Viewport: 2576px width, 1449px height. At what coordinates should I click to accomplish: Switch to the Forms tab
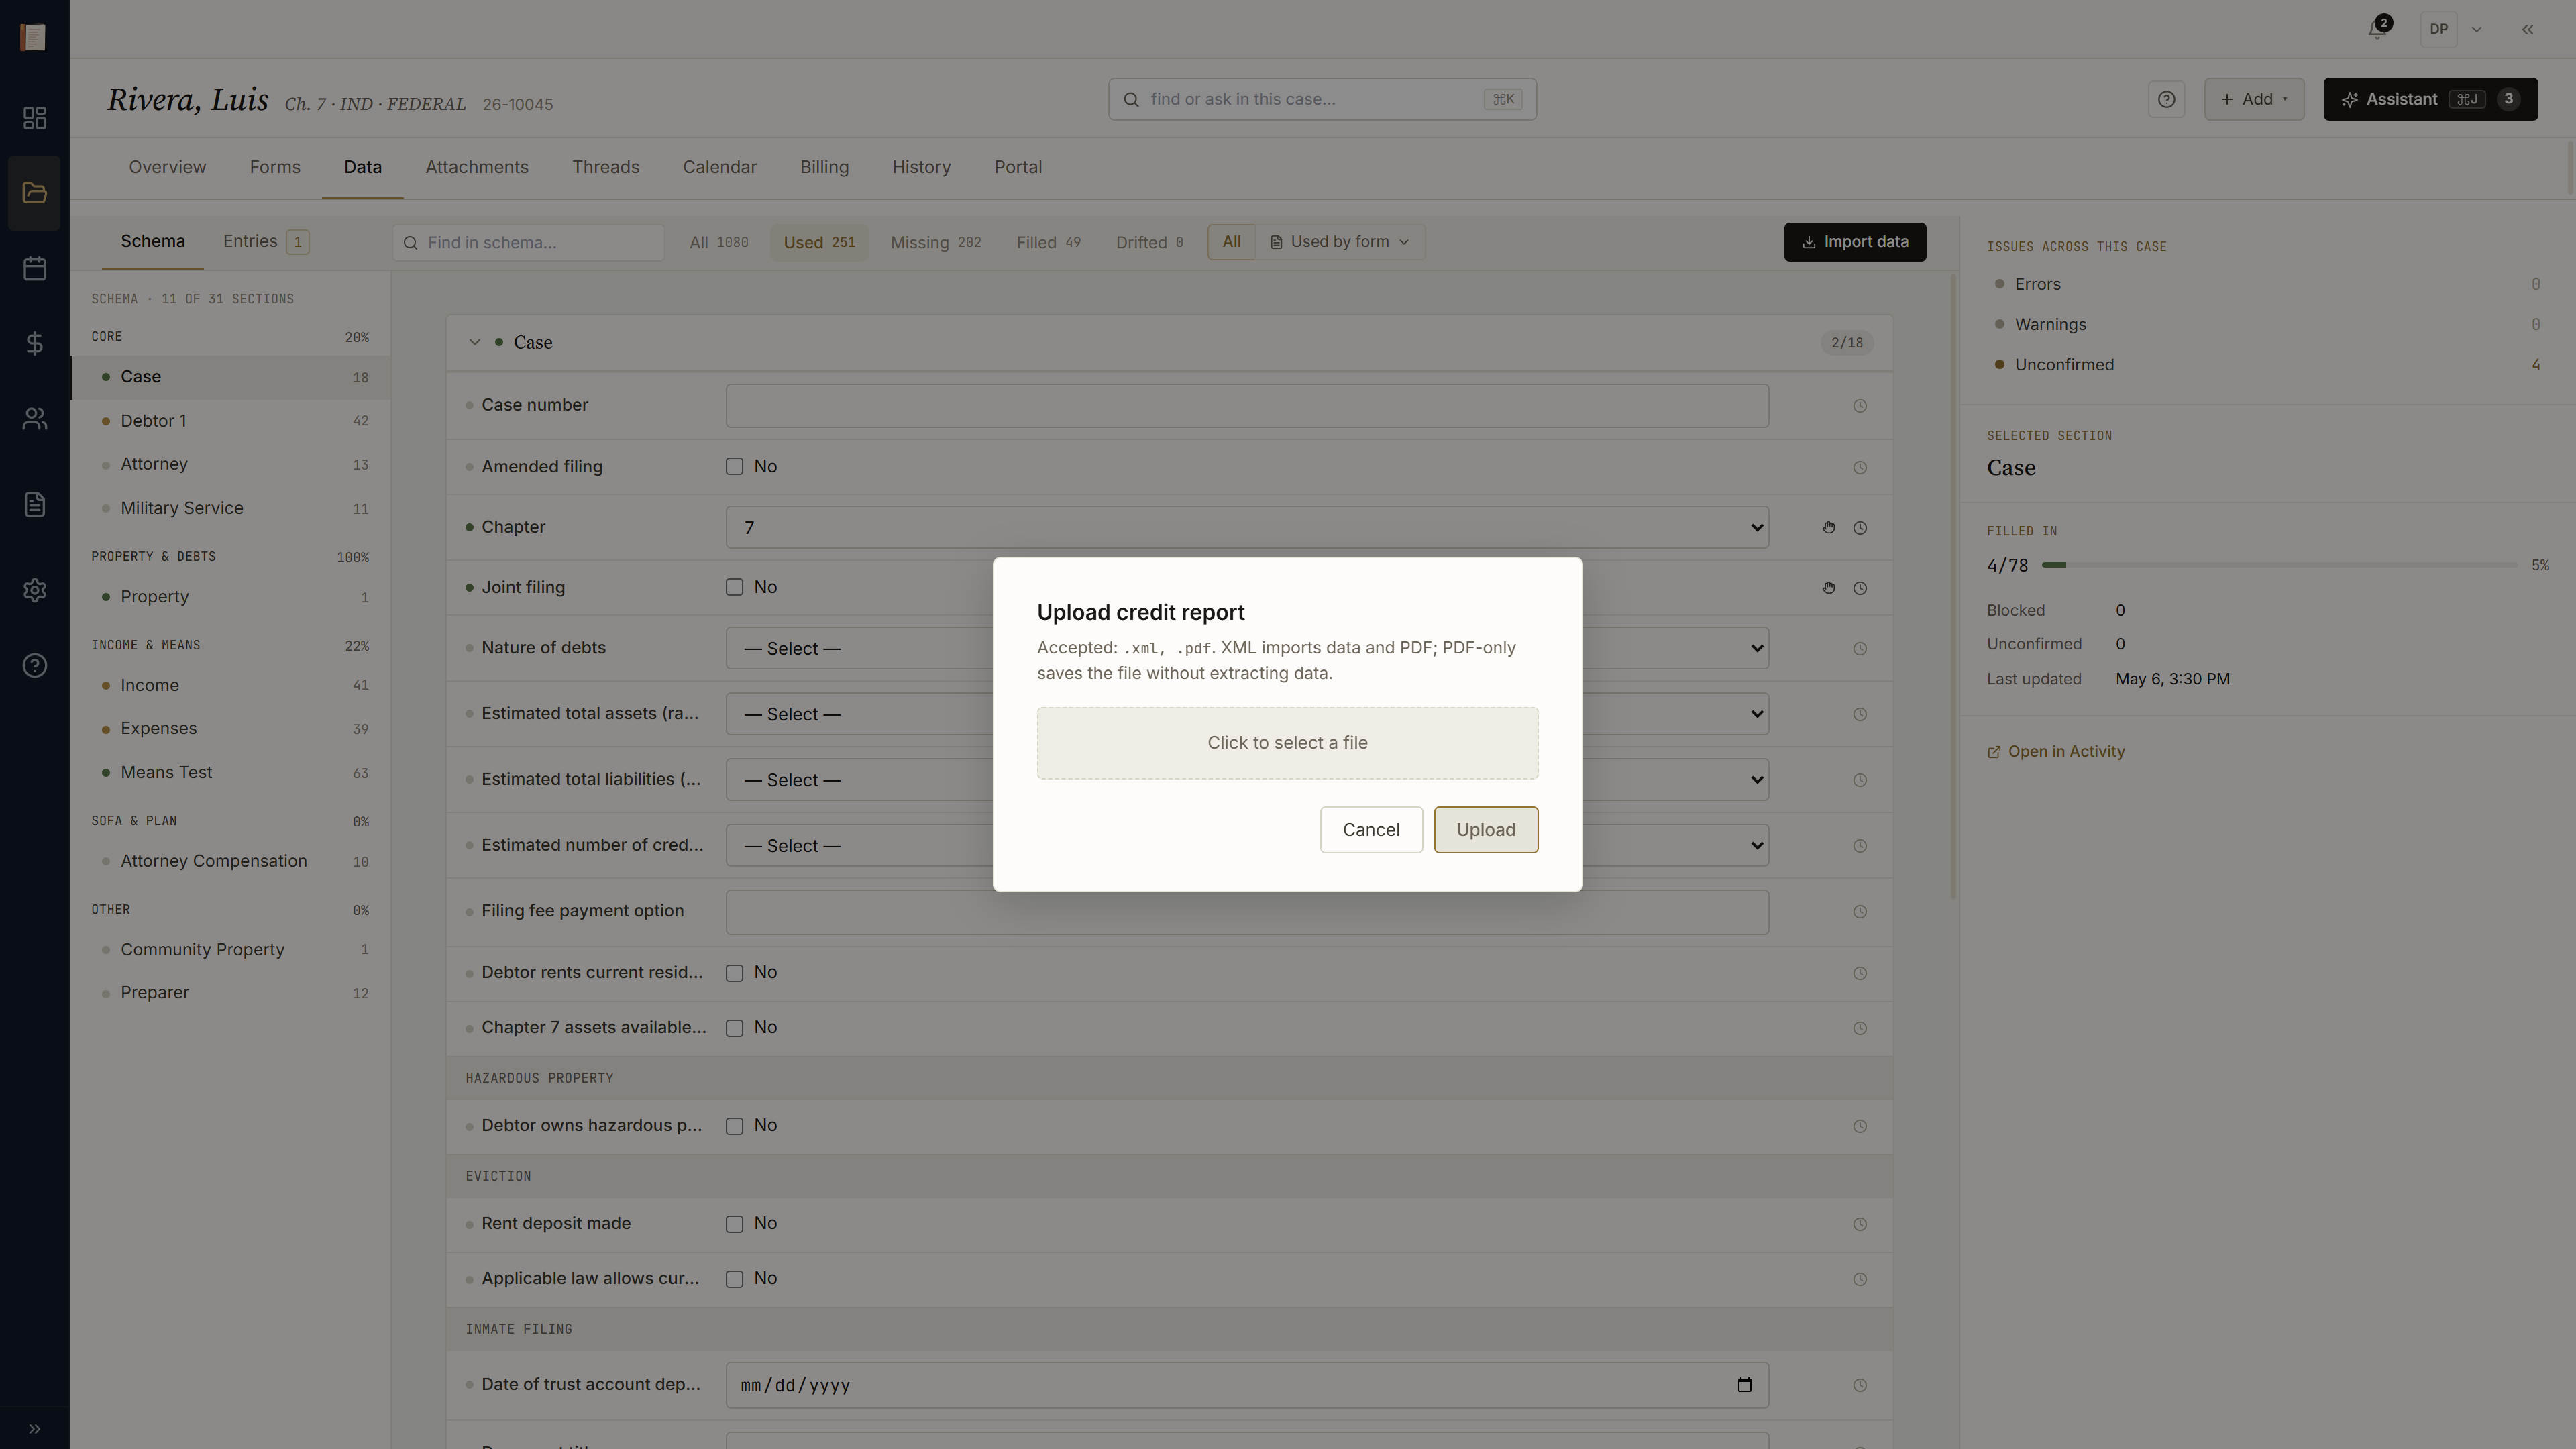pyautogui.click(x=275, y=167)
